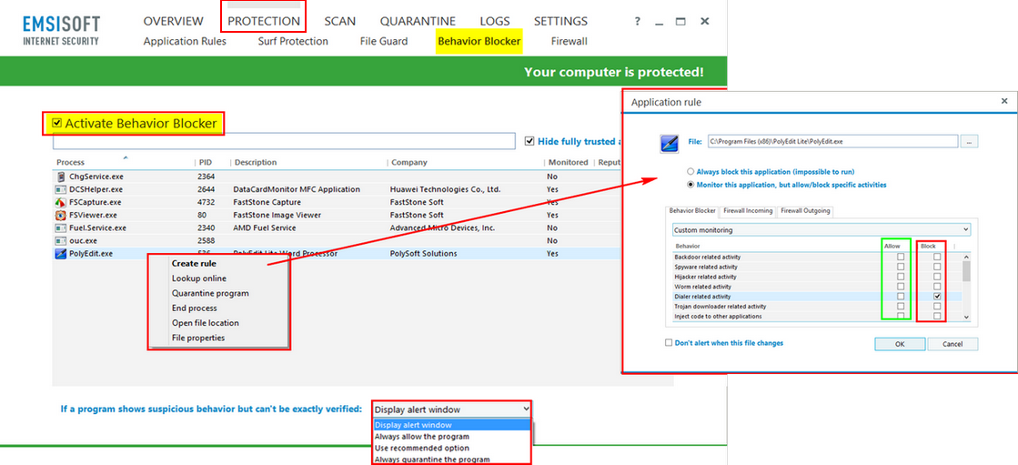Click the File path input field
The height and width of the screenshot is (465, 1018).
click(832, 141)
